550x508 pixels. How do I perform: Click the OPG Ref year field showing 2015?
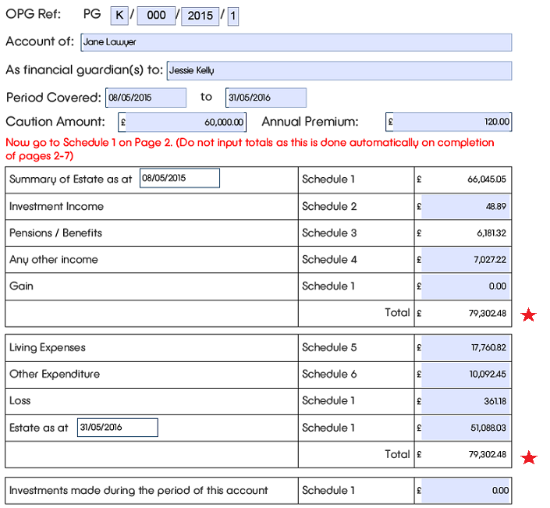(x=200, y=16)
